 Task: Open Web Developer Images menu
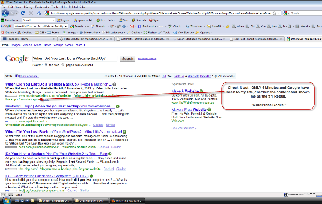(70, 32)
